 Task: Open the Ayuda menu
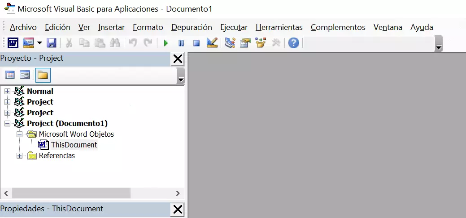[x=422, y=27]
